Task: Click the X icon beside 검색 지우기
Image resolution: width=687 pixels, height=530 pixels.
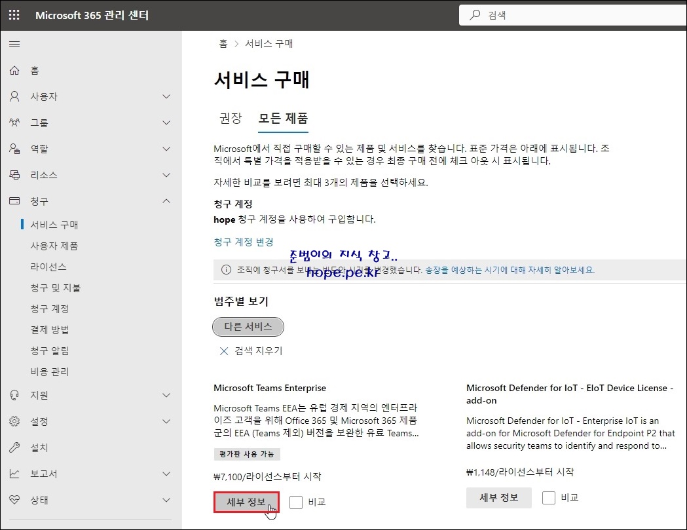Action: click(224, 350)
